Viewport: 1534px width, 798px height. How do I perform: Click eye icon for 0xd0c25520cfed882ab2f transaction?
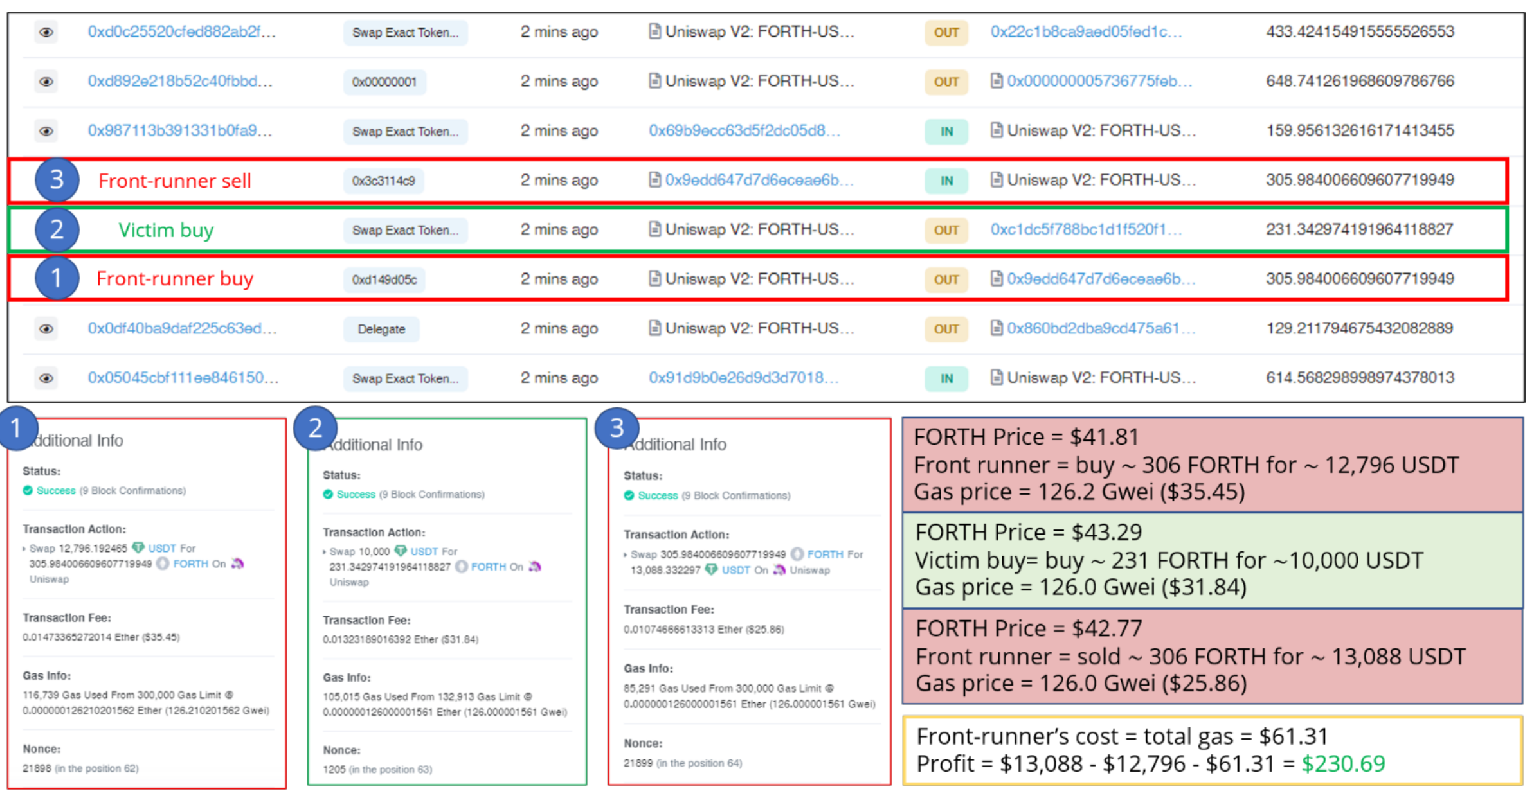coord(46,32)
